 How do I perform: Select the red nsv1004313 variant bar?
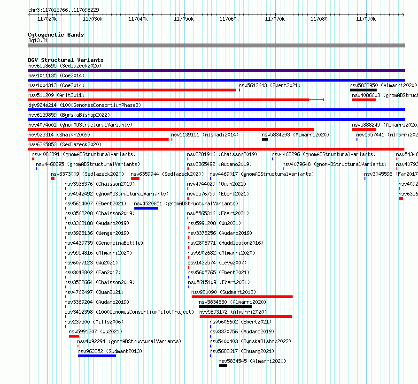(x=132, y=90)
